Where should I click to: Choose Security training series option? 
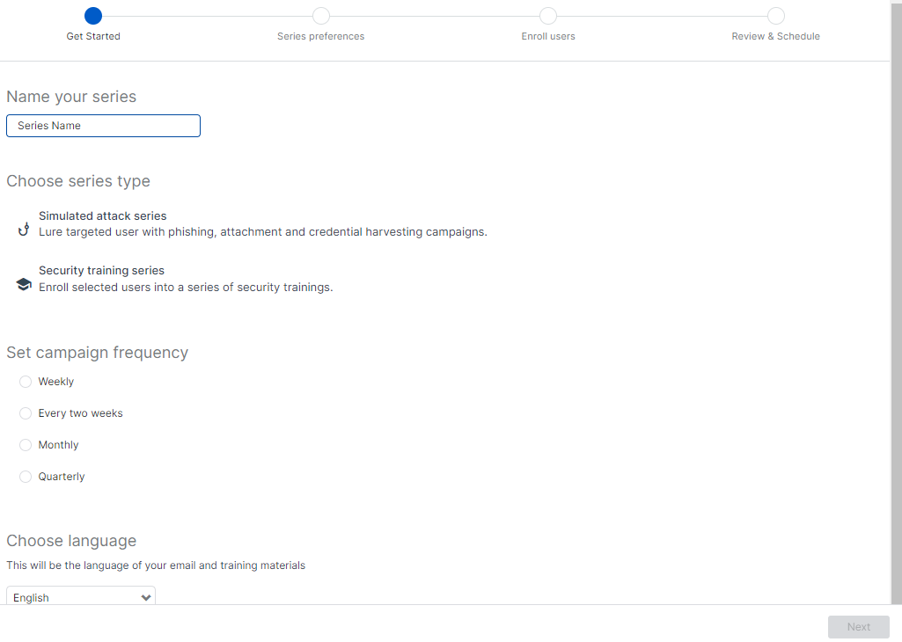pos(101,270)
